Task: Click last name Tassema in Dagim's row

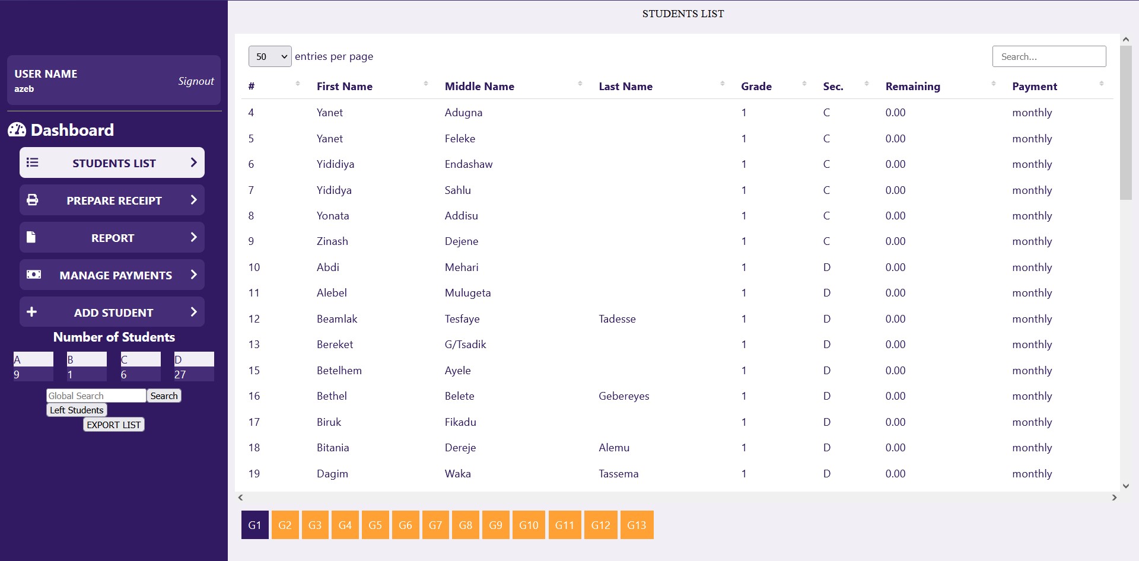Action: click(x=619, y=473)
